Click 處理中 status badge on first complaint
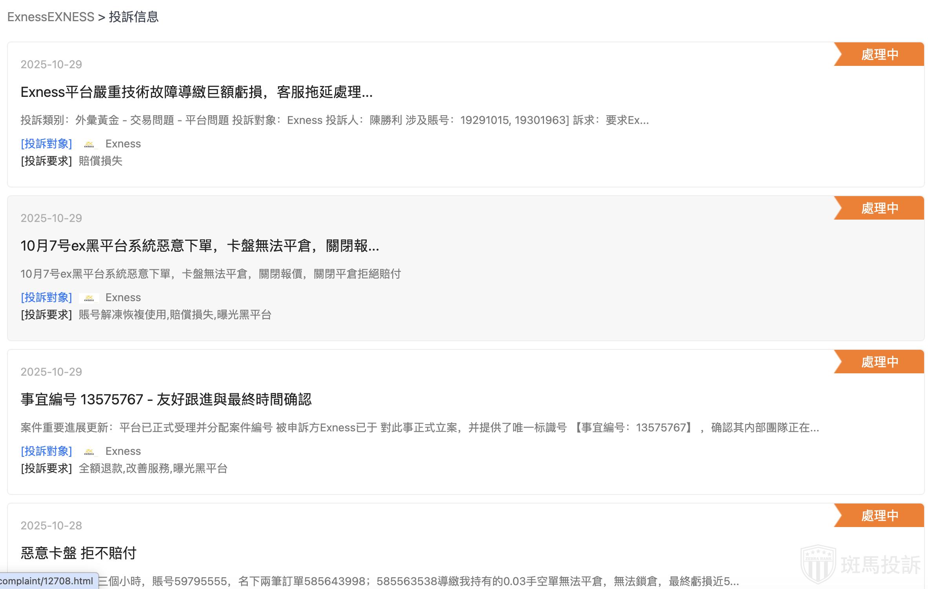 point(879,55)
